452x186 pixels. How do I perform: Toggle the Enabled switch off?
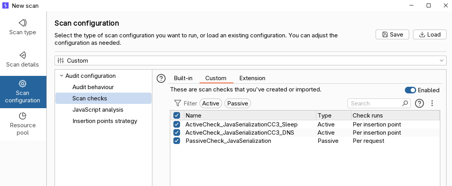[x=410, y=90]
